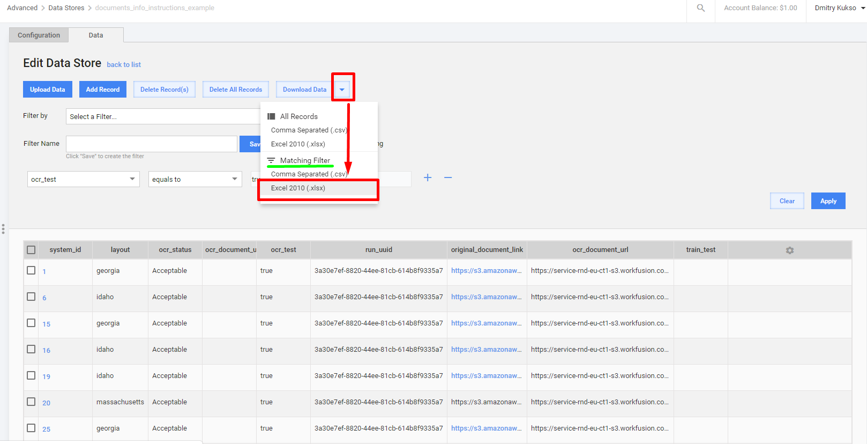Check the row with system_id 16
Screen dimensions: 867x444
31,349
